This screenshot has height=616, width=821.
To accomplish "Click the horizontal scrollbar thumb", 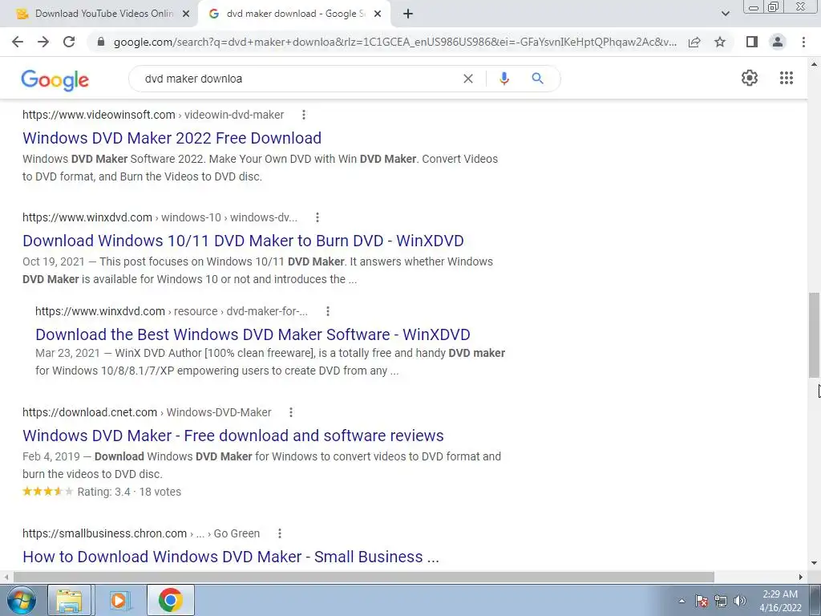I will pos(364,577).
